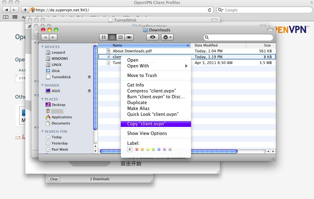Open Google search engine dropdown in Safari
This screenshot has width=314, height=199.
pos(221,10)
